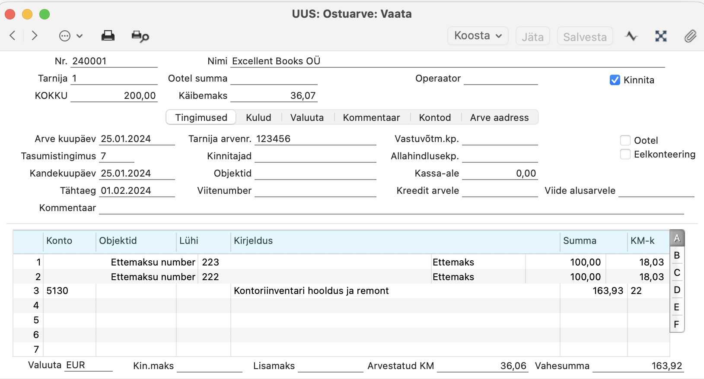Viewport: 704px width, 379px height.
Task: Tick the Eelkonteering checkbox
Action: tap(625, 154)
